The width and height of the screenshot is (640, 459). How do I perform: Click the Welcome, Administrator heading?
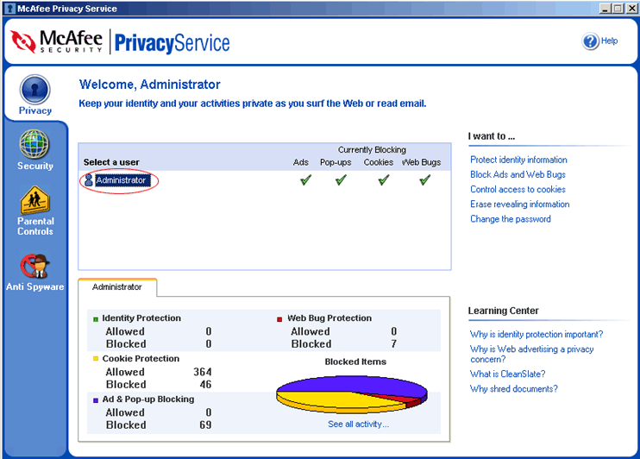(150, 85)
